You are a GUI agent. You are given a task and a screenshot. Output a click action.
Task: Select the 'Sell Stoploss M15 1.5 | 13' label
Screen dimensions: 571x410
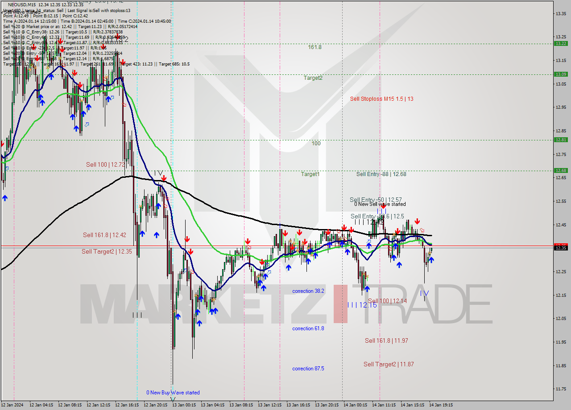(381, 99)
